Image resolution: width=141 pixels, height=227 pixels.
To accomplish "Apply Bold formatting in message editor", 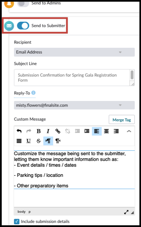I will pyautogui.click(x=38, y=131).
